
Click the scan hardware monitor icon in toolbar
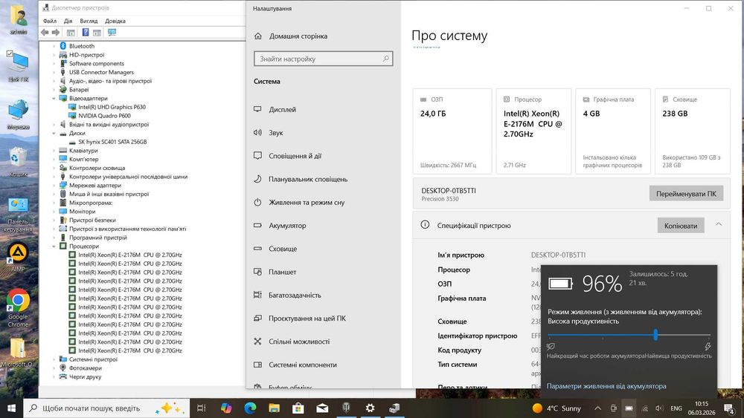[112, 32]
